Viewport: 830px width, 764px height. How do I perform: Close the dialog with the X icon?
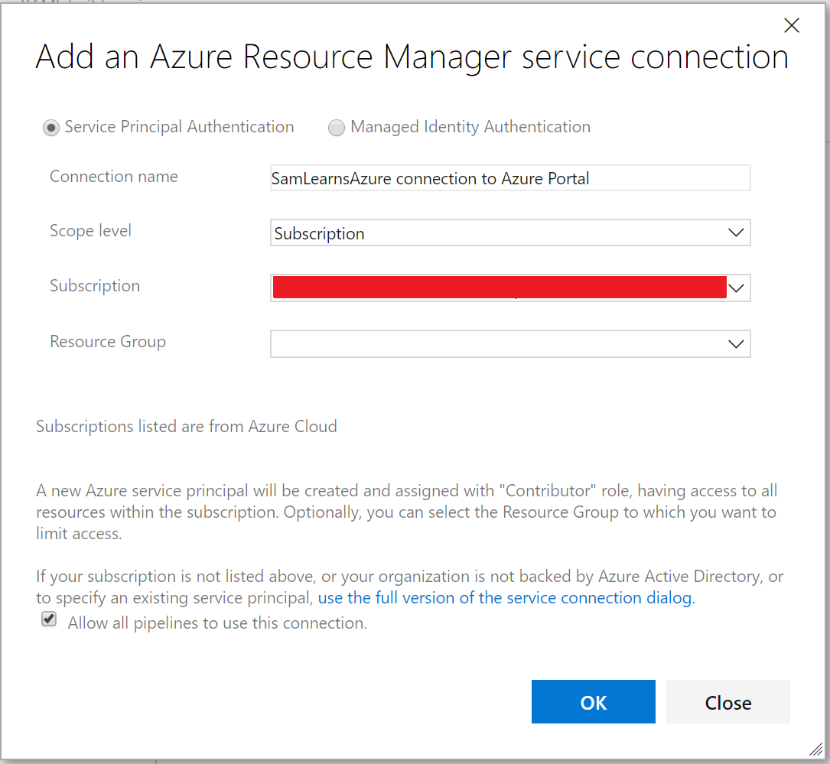(x=792, y=26)
